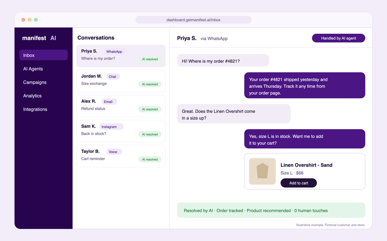This screenshot has height=241, width=387.
Task: Click AI resolved badge on Taylor's row
Action: coord(150,159)
